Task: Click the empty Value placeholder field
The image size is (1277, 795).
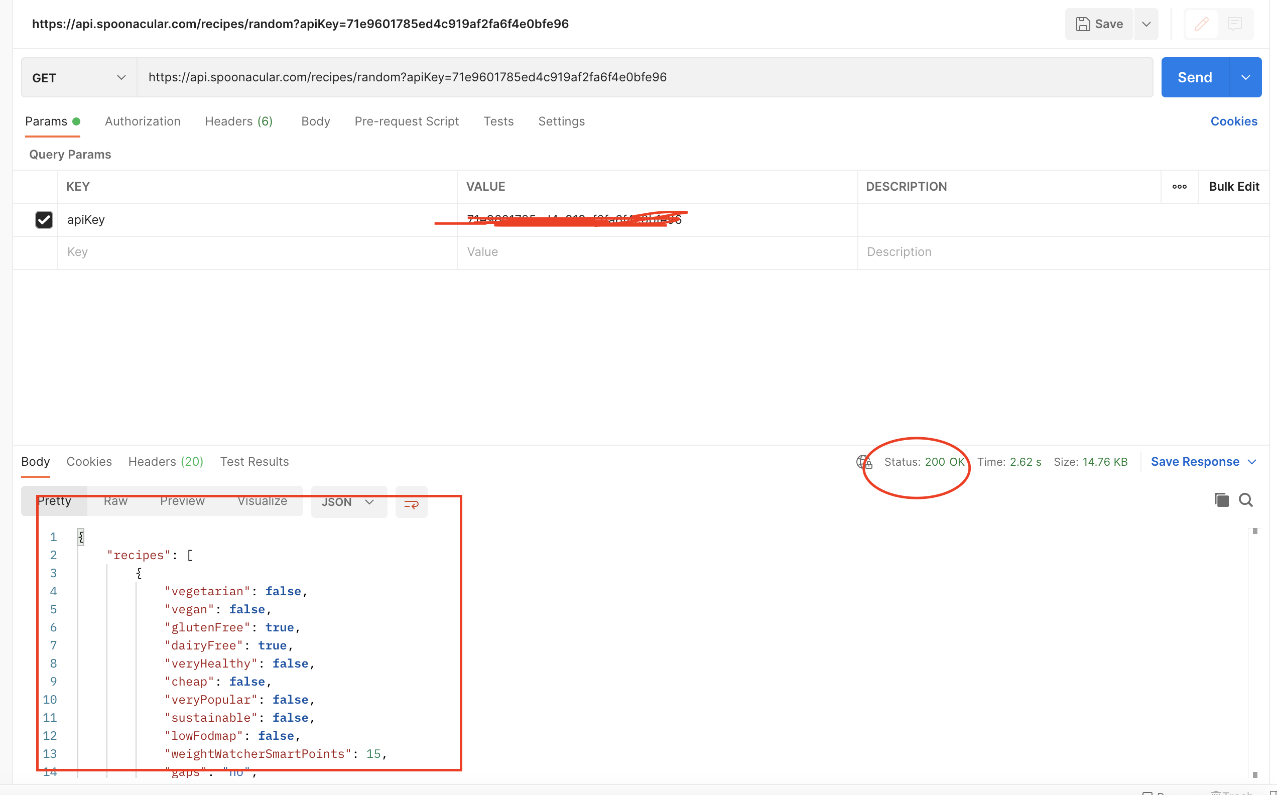Action: (x=657, y=252)
